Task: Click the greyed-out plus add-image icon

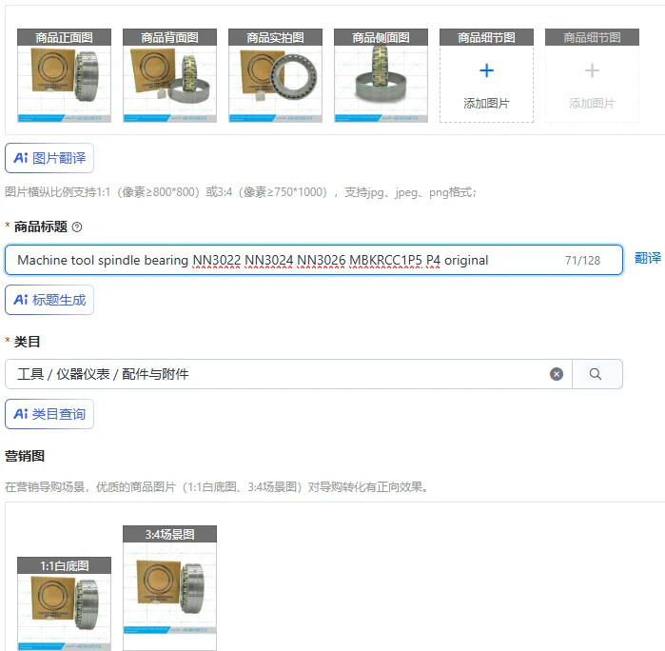Action: click(592, 70)
